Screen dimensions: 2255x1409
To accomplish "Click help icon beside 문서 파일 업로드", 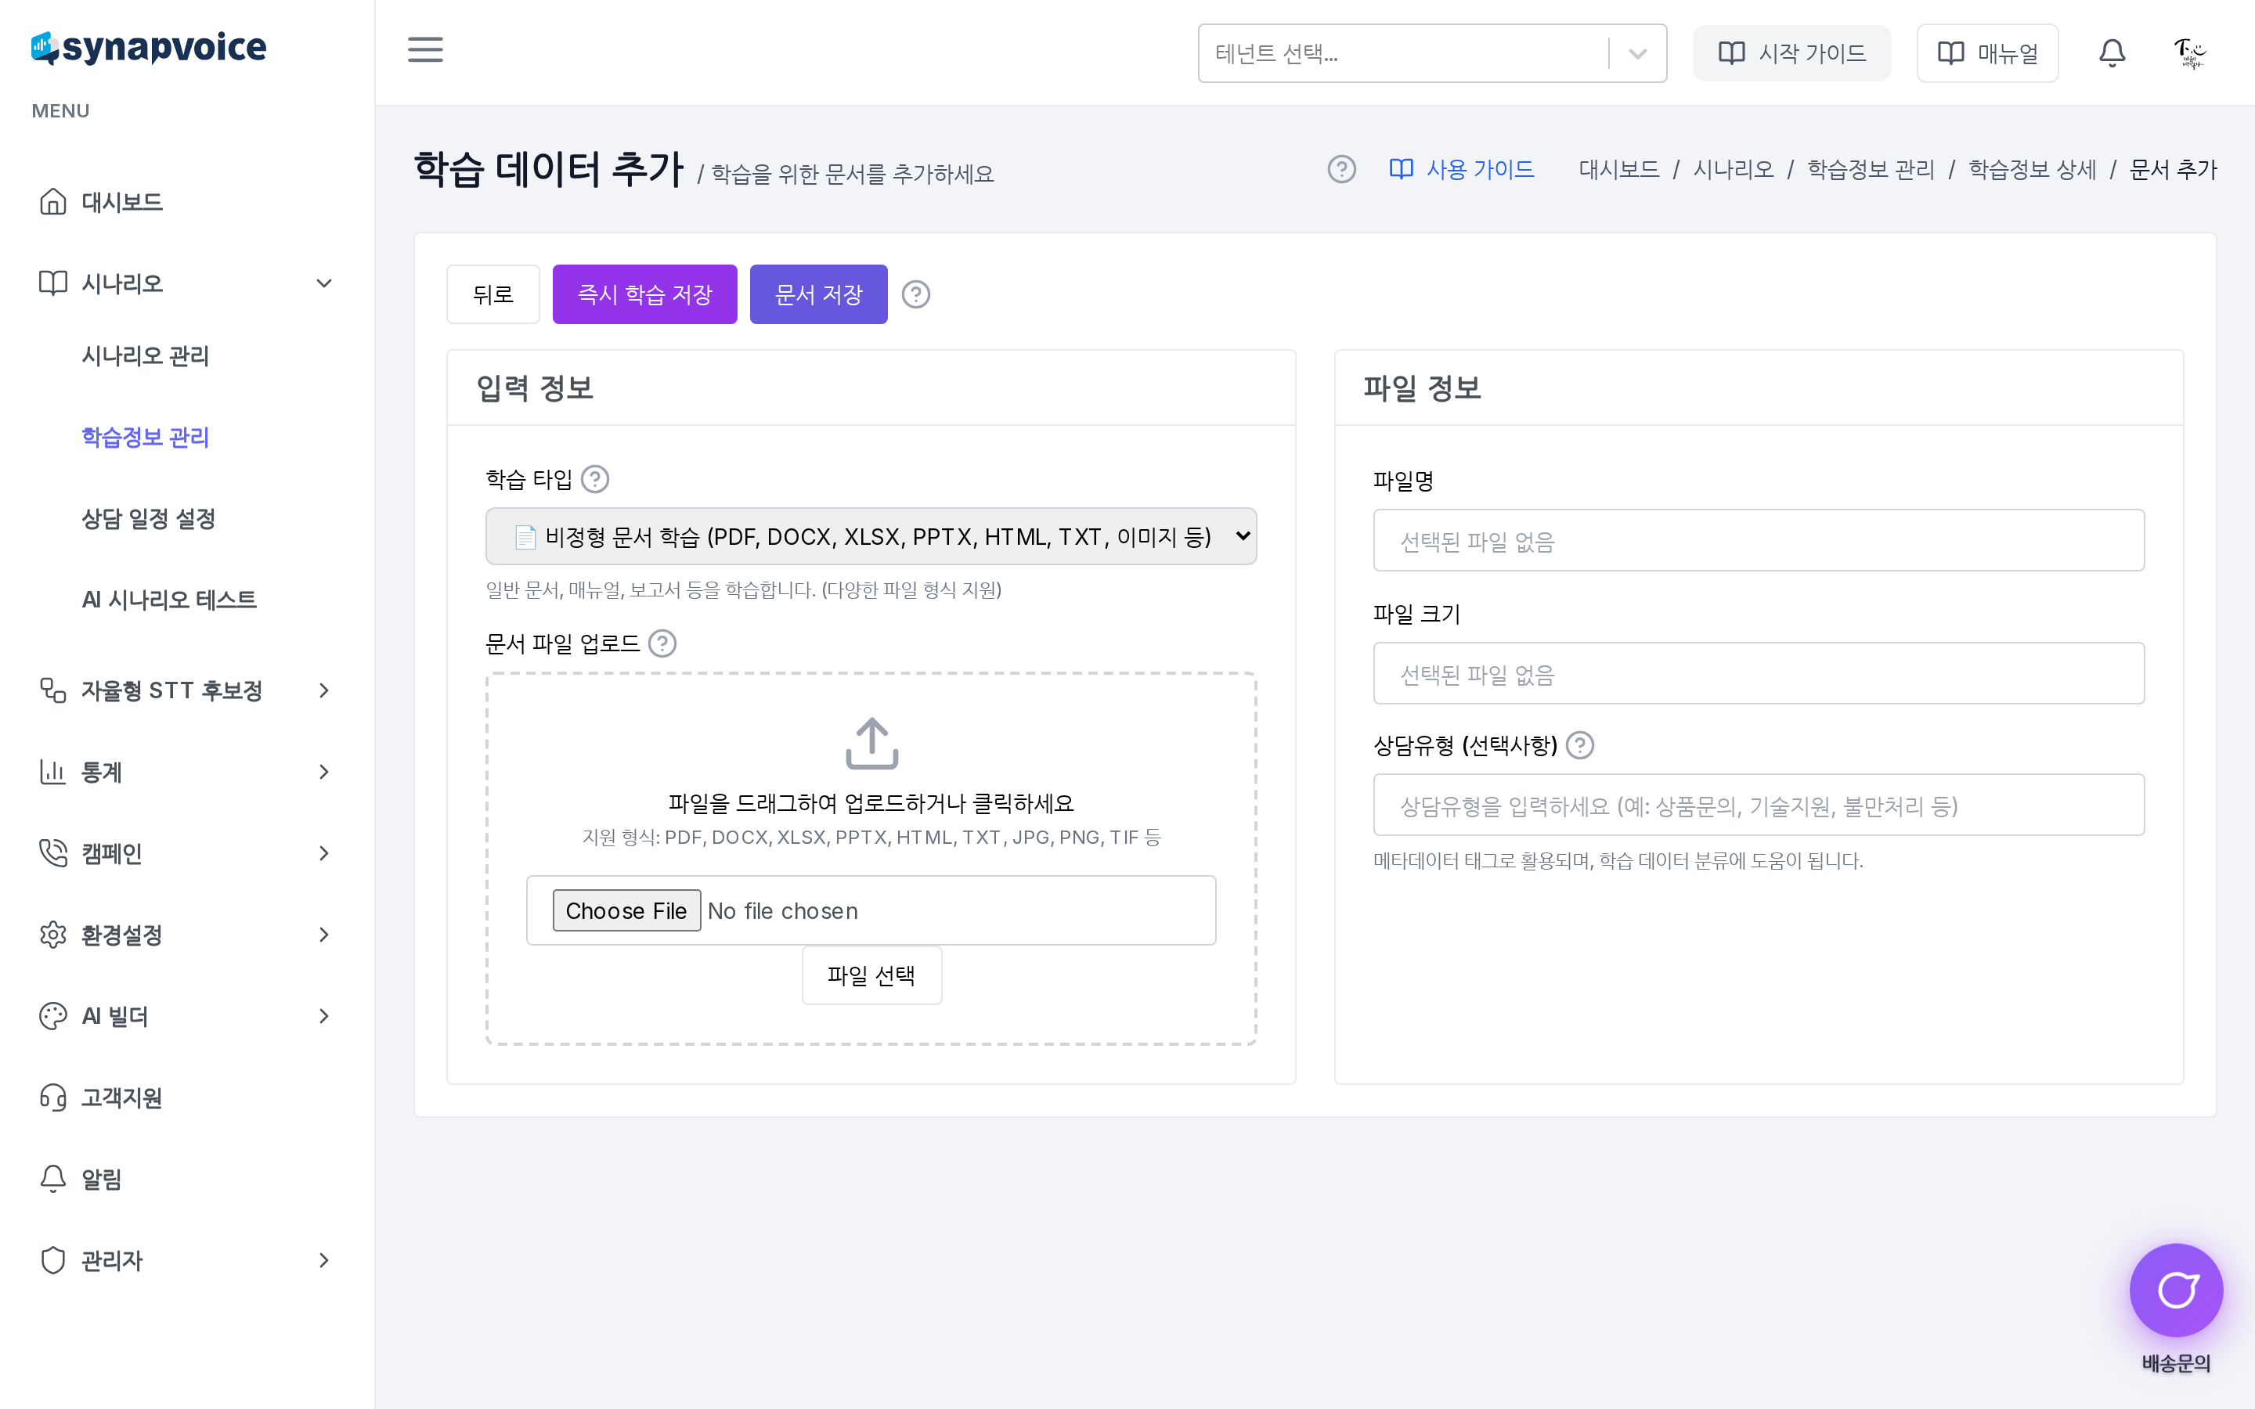I will [662, 643].
